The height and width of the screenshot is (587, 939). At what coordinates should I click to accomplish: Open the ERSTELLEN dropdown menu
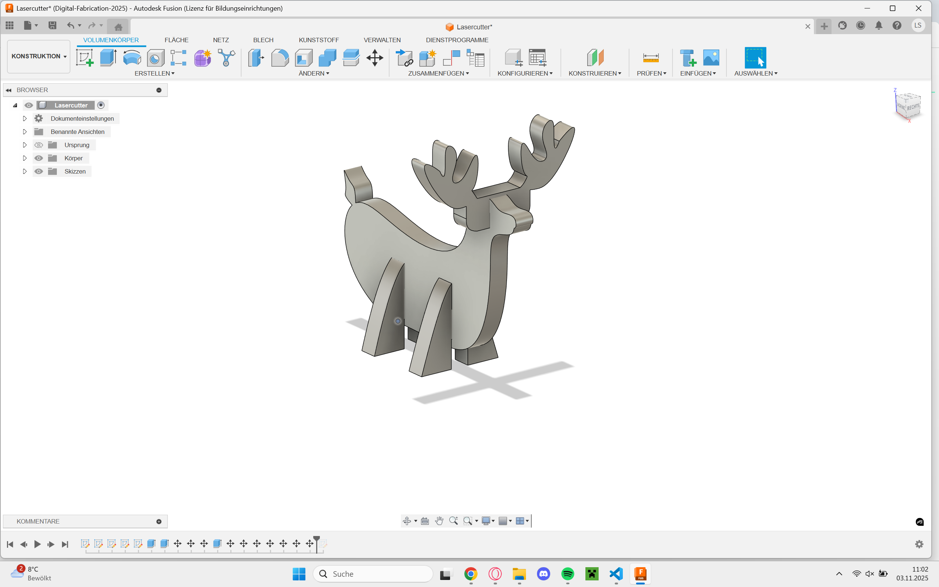(154, 73)
